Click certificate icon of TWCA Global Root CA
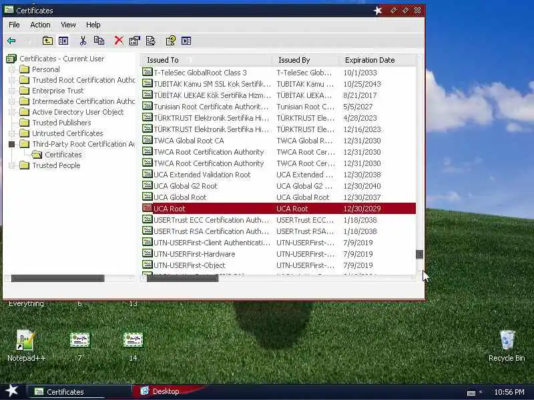 pyautogui.click(x=147, y=140)
